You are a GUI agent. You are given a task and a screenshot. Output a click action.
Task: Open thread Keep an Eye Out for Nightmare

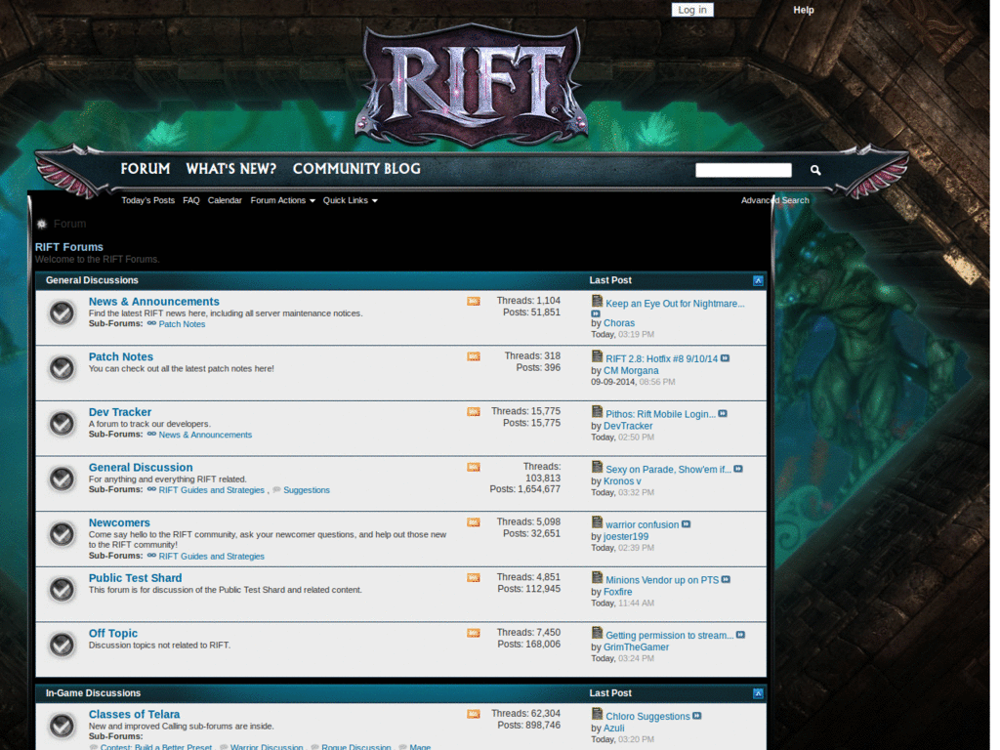pos(675,304)
